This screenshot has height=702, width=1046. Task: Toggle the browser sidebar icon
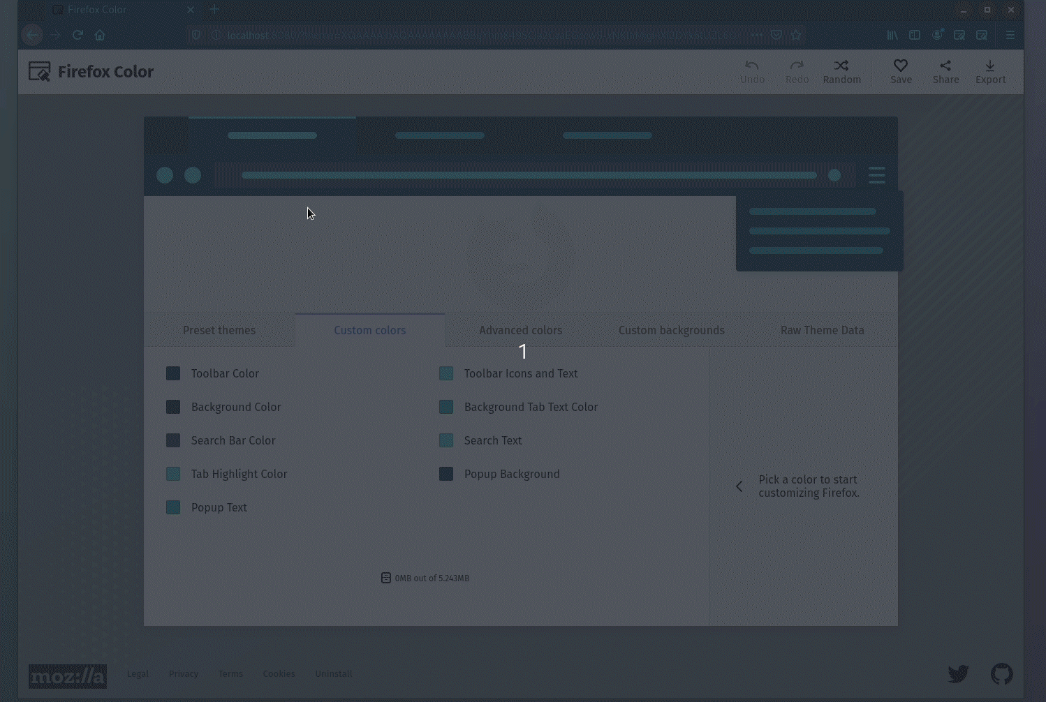coord(915,35)
